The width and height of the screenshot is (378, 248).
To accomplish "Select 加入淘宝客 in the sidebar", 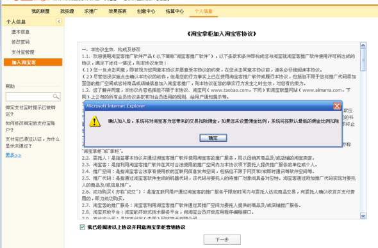I will 33,62.
